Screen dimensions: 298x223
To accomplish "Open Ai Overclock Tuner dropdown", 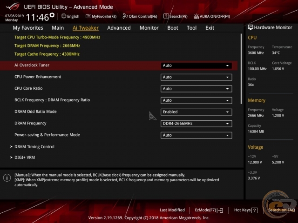I will tap(196, 66).
